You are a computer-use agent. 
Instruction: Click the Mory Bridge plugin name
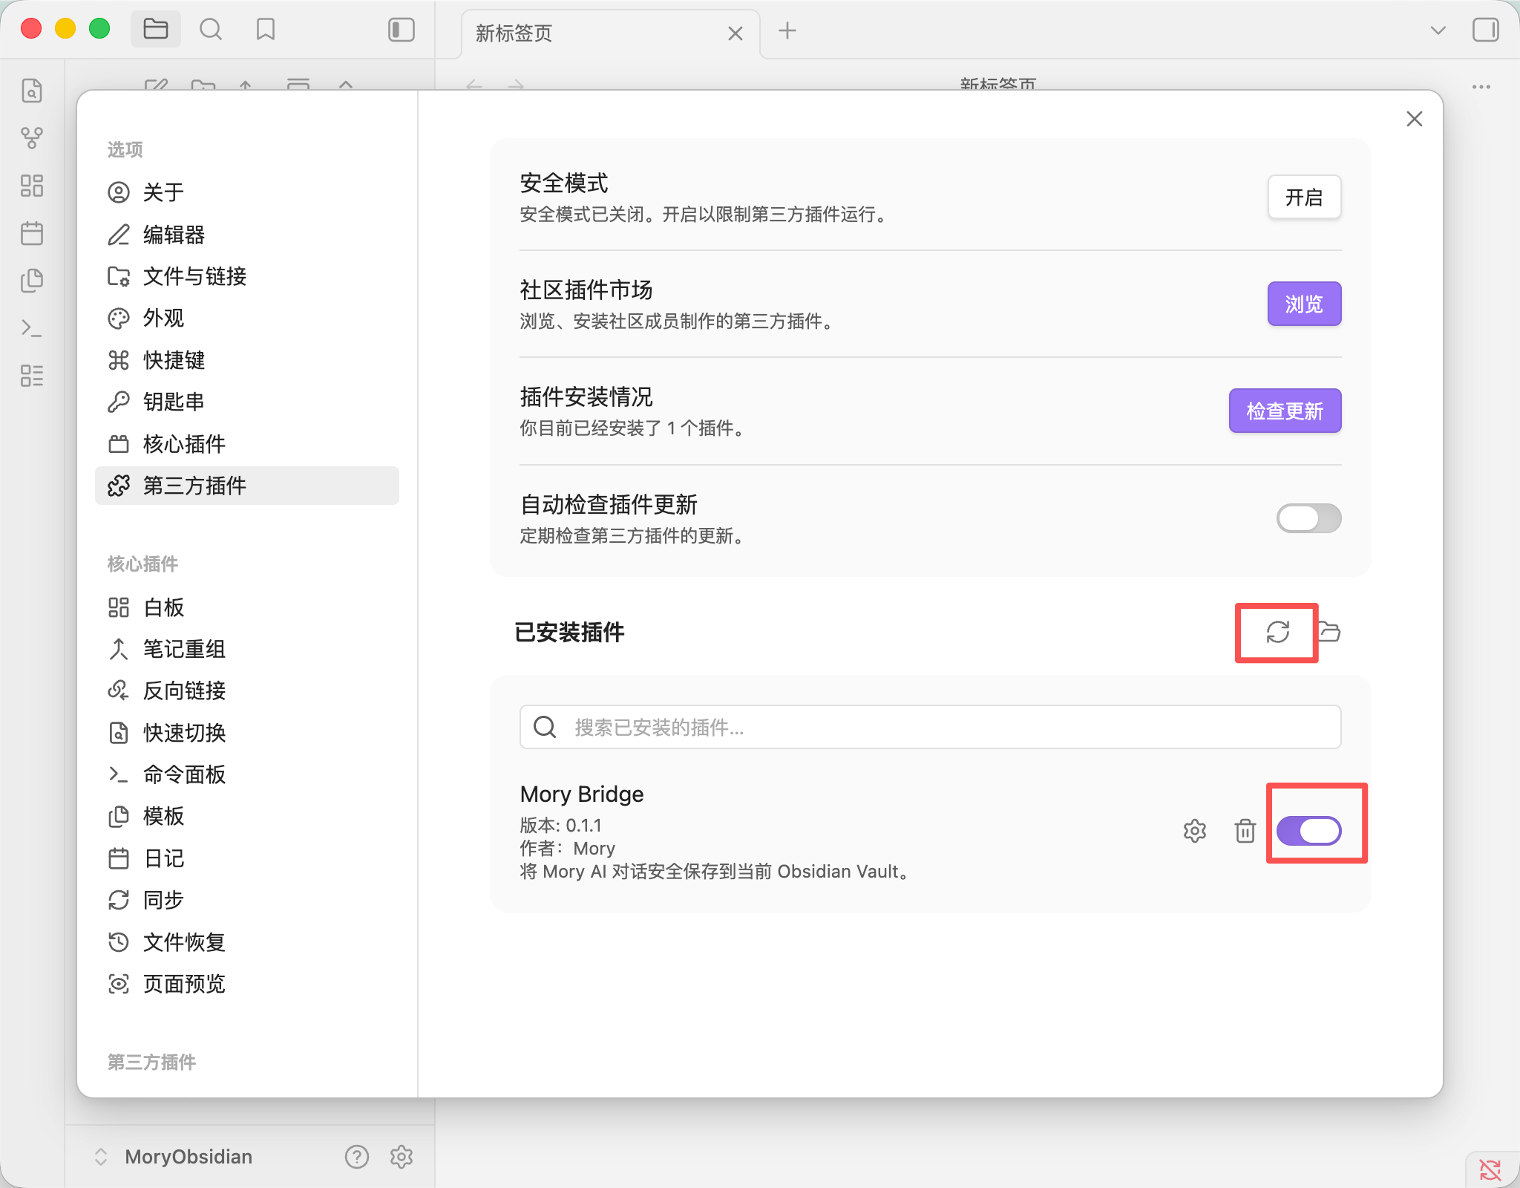click(x=582, y=794)
